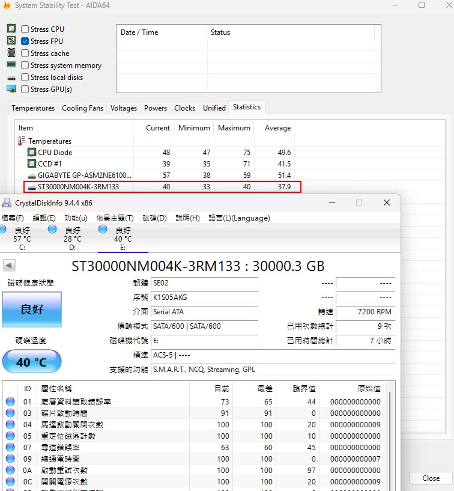Image resolution: width=454 pixels, height=491 pixels.
Task: Select the CPU Diode row
Action: coord(155,153)
